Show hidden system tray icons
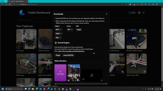Screen dimensions: 163x91 click(143, 89)
